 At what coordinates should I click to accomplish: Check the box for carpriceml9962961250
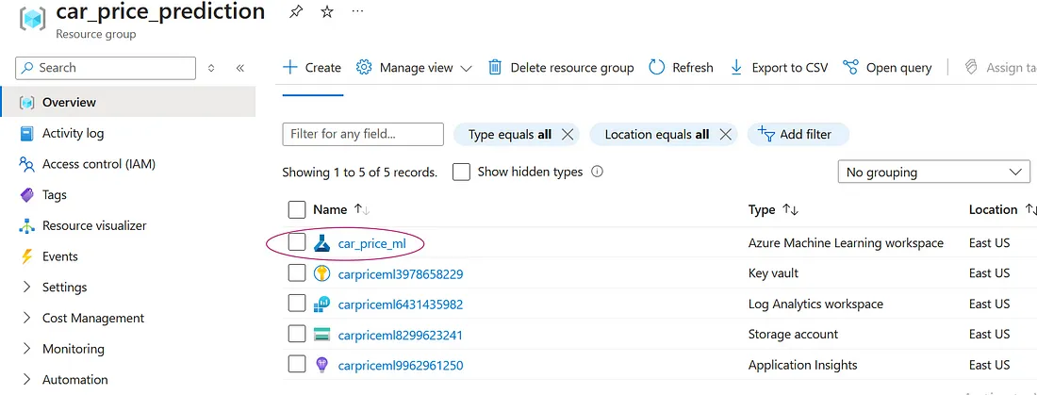click(297, 364)
